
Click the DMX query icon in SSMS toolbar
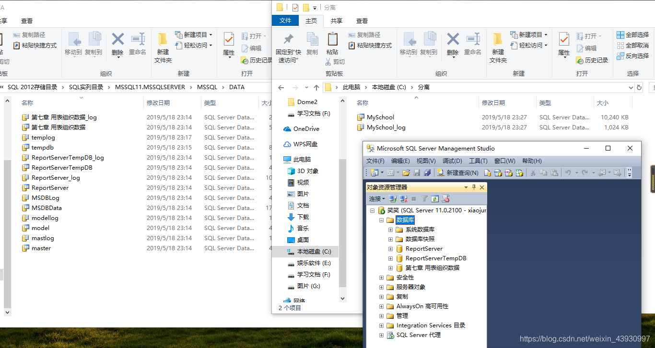coord(509,173)
